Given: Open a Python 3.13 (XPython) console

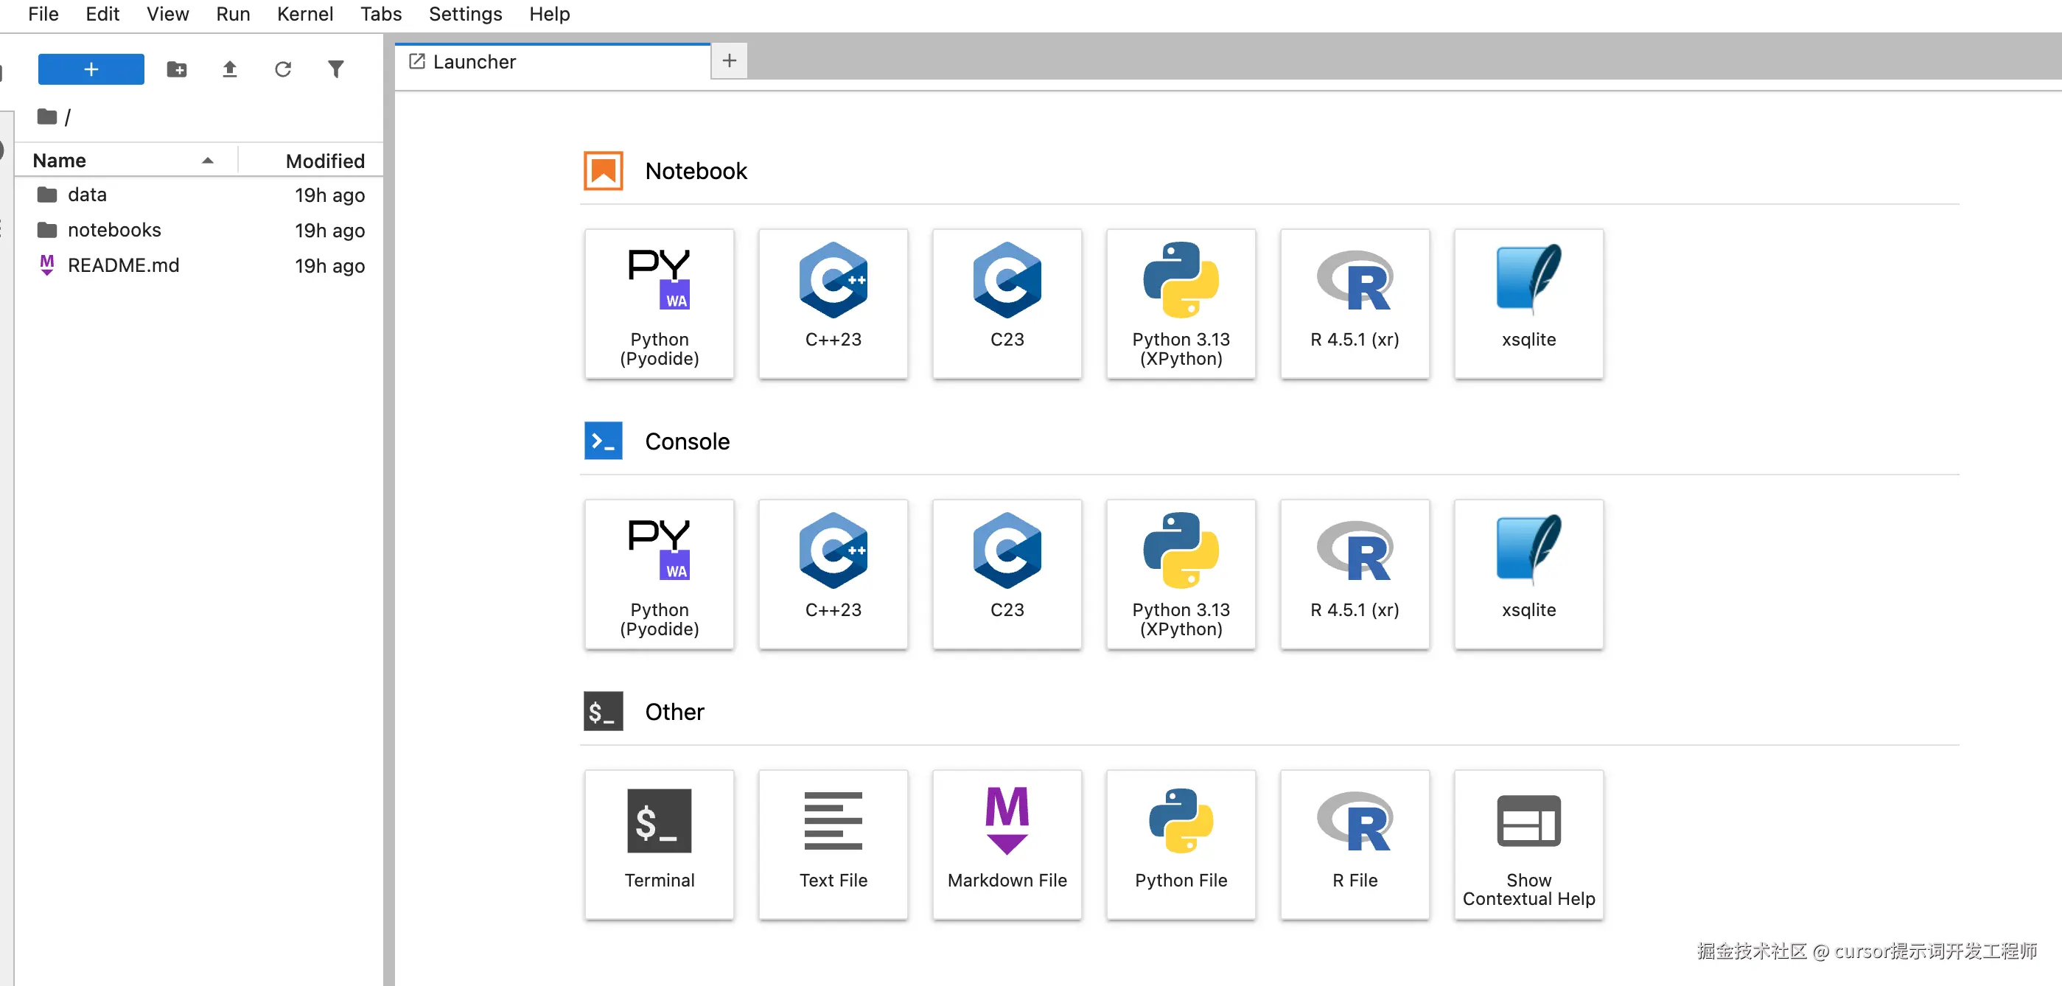Looking at the screenshot, I should pyautogui.click(x=1180, y=574).
